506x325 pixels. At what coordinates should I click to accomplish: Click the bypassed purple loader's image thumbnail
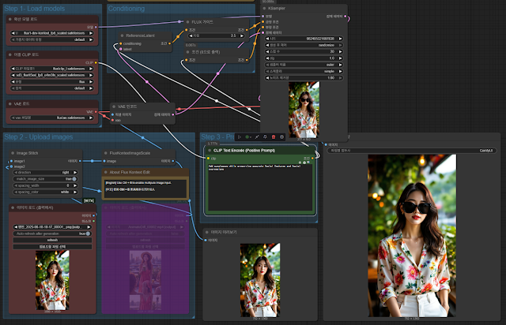coord(145,280)
